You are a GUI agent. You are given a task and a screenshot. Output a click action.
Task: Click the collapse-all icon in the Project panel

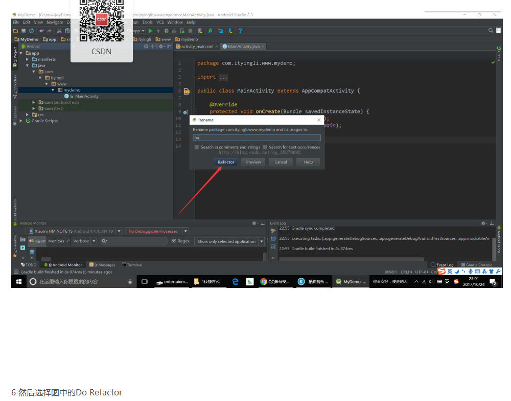coord(152,47)
